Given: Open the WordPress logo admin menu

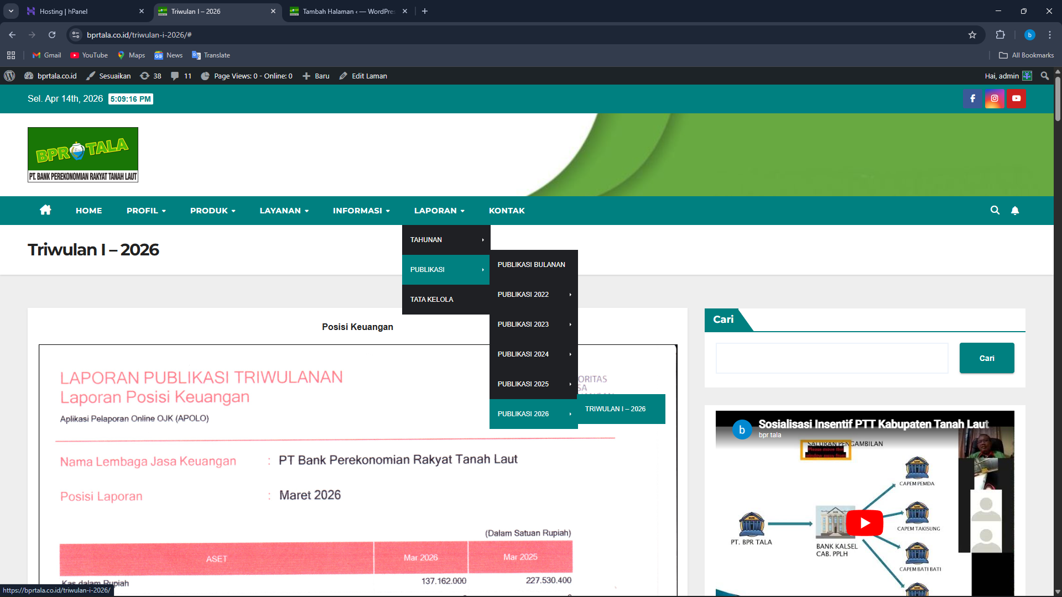Looking at the screenshot, I should coord(9,76).
